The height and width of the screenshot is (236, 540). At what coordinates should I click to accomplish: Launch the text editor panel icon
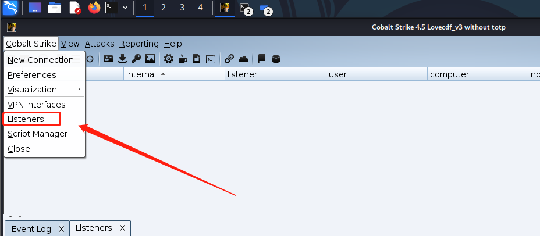coord(74,8)
